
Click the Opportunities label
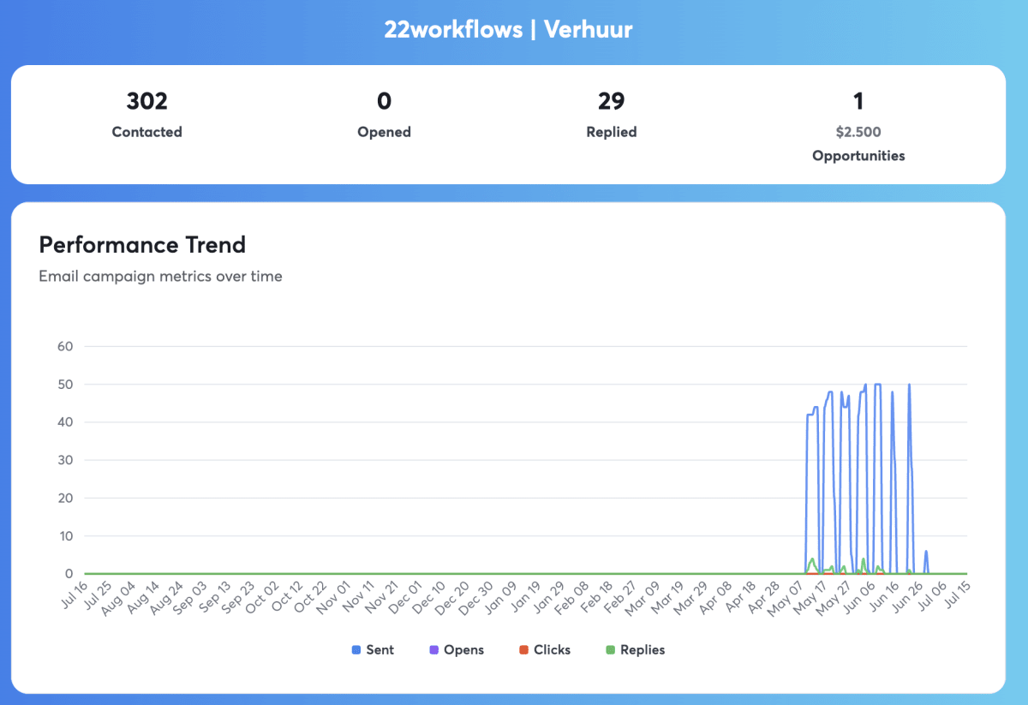coord(858,156)
